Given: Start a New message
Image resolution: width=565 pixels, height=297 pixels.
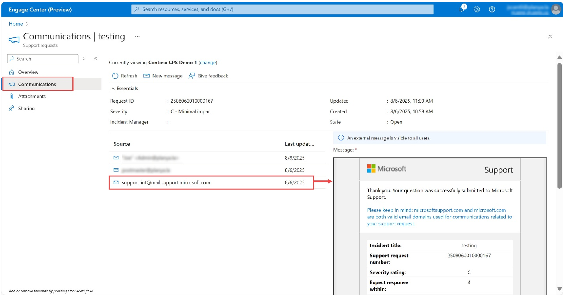Looking at the screenshot, I should [x=163, y=76].
